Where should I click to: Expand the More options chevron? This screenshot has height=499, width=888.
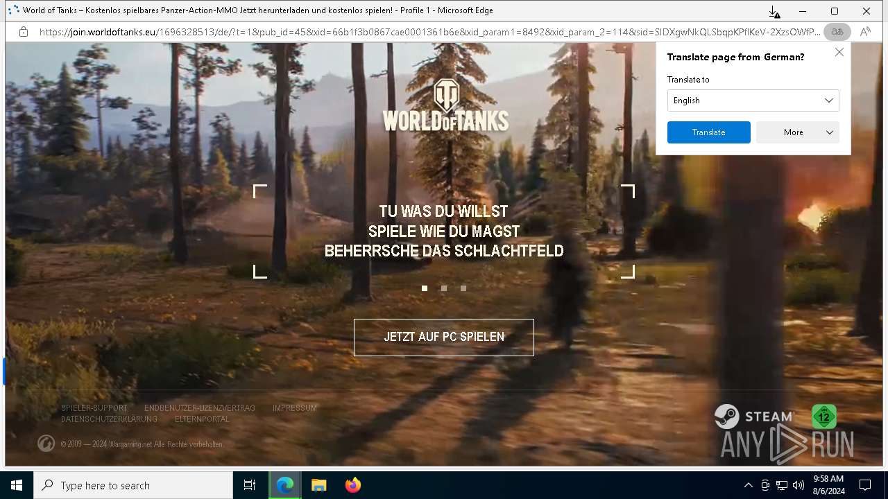[829, 132]
